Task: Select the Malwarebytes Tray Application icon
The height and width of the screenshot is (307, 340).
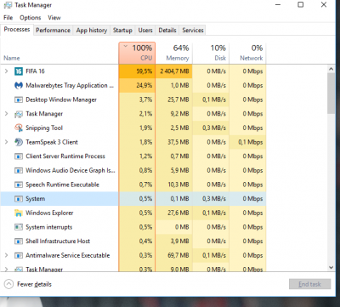Action: pyautogui.click(x=19, y=85)
